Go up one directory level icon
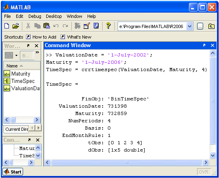 211,26
